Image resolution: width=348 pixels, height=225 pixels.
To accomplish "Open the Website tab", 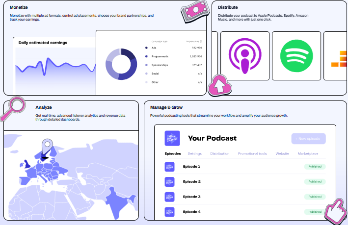I will pyautogui.click(x=282, y=153).
